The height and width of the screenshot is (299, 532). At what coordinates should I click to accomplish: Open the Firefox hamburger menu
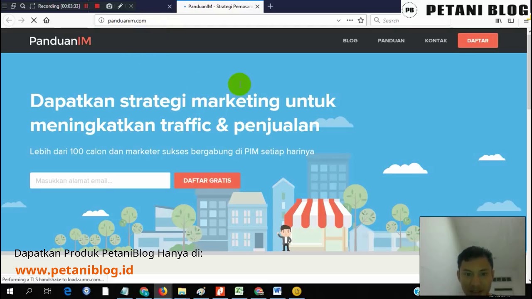coord(525,20)
